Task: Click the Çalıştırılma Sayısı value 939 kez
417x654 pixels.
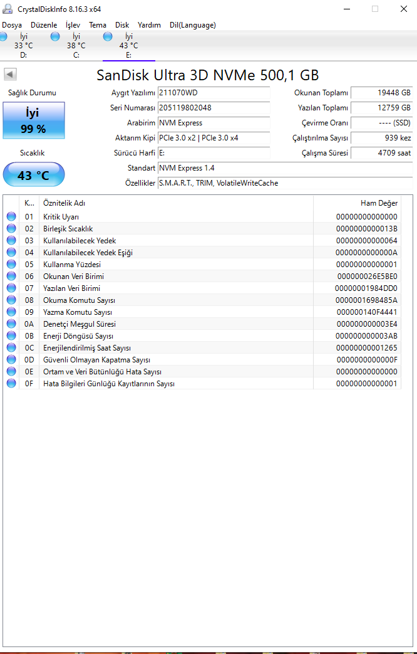Action: pyautogui.click(x=381, y=138)
